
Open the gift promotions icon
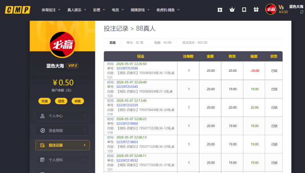tap(256, 9)
